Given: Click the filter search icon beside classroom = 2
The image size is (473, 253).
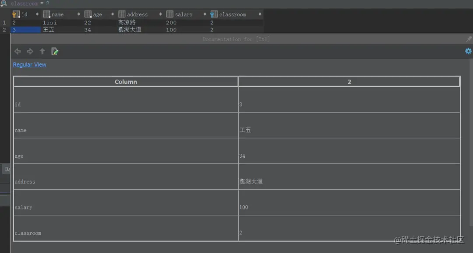Looking at the screenshot, I should click(x=4, y=3).
